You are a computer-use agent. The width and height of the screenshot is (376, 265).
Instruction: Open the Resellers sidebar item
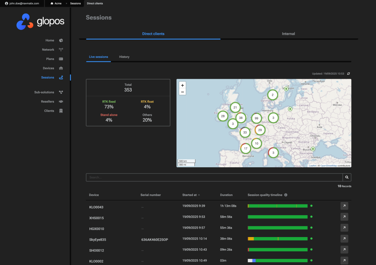pyautogui.click(x=48, y=101)
